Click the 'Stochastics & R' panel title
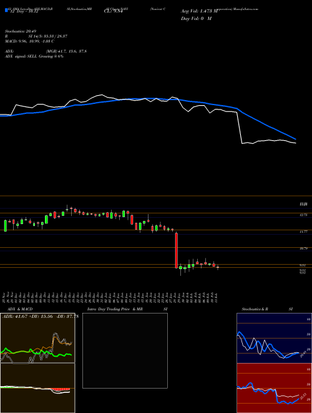This screenshot has height=413, width=312. 255,309
